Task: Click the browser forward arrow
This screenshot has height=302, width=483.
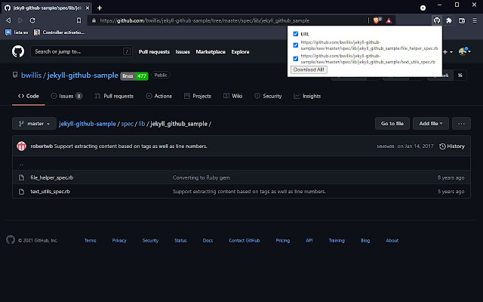Action: point(20,20)
